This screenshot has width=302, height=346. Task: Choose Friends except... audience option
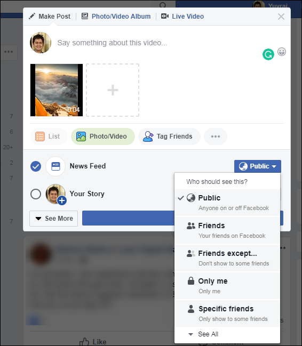[227, 258]
